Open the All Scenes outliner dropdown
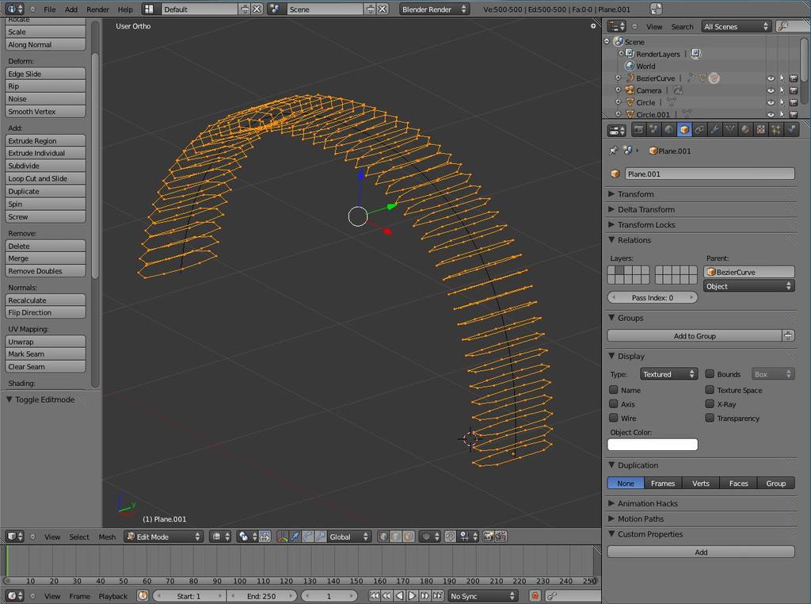Viewport: 811px width, 604px height. 737,26
